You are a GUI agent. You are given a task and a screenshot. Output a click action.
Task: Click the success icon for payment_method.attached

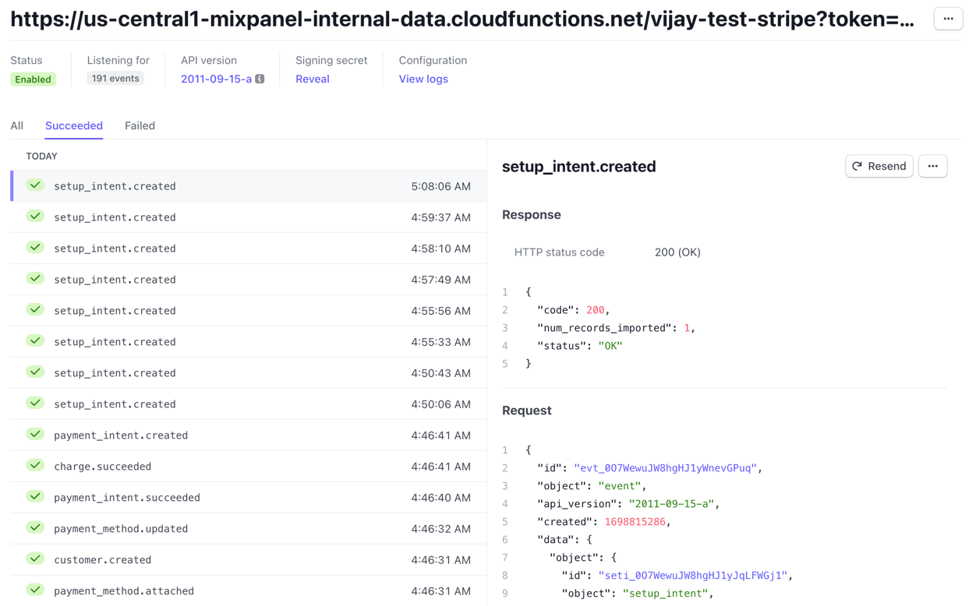[x=35, y=590]
